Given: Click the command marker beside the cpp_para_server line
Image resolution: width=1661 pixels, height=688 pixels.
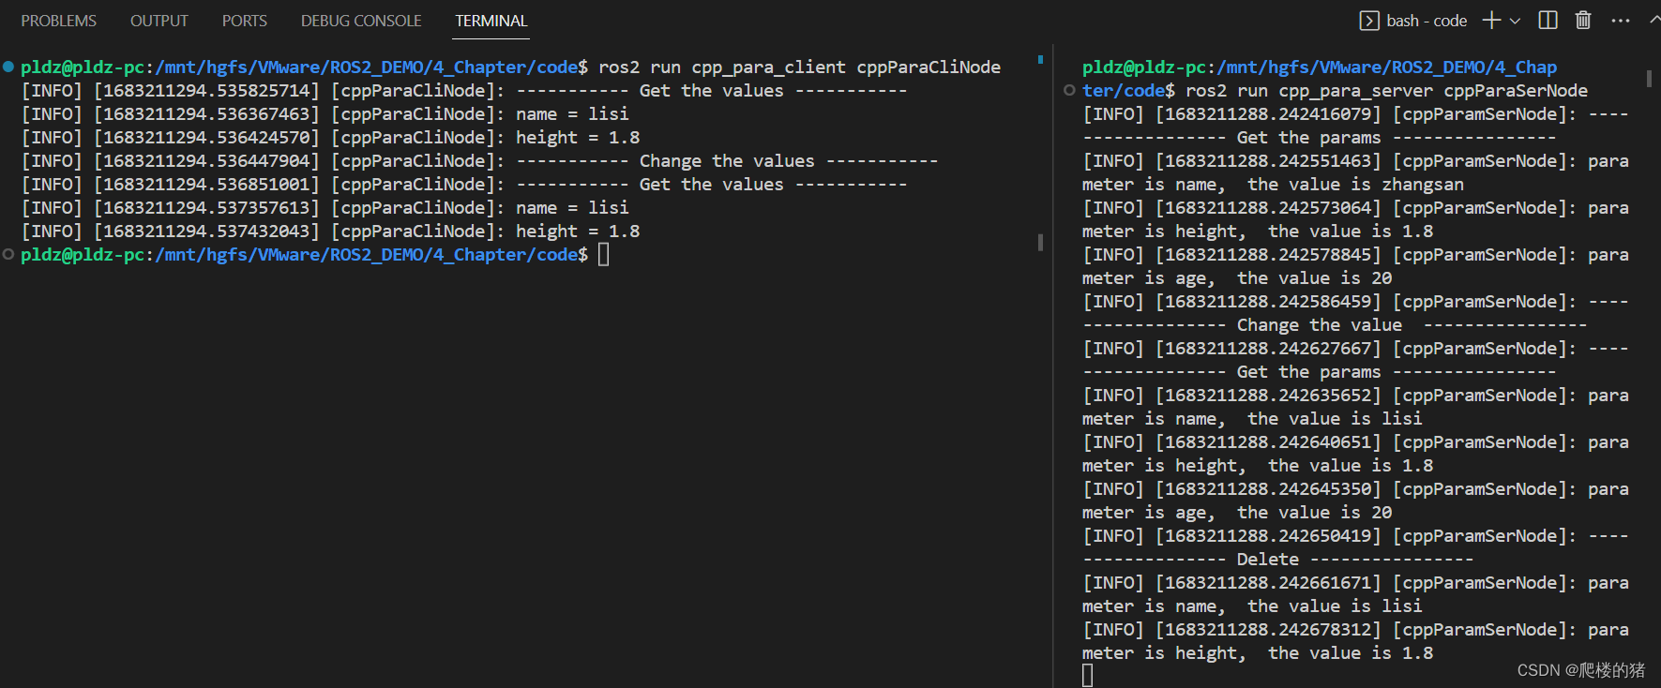Looking at the screenshot, I should [1069, 91].
